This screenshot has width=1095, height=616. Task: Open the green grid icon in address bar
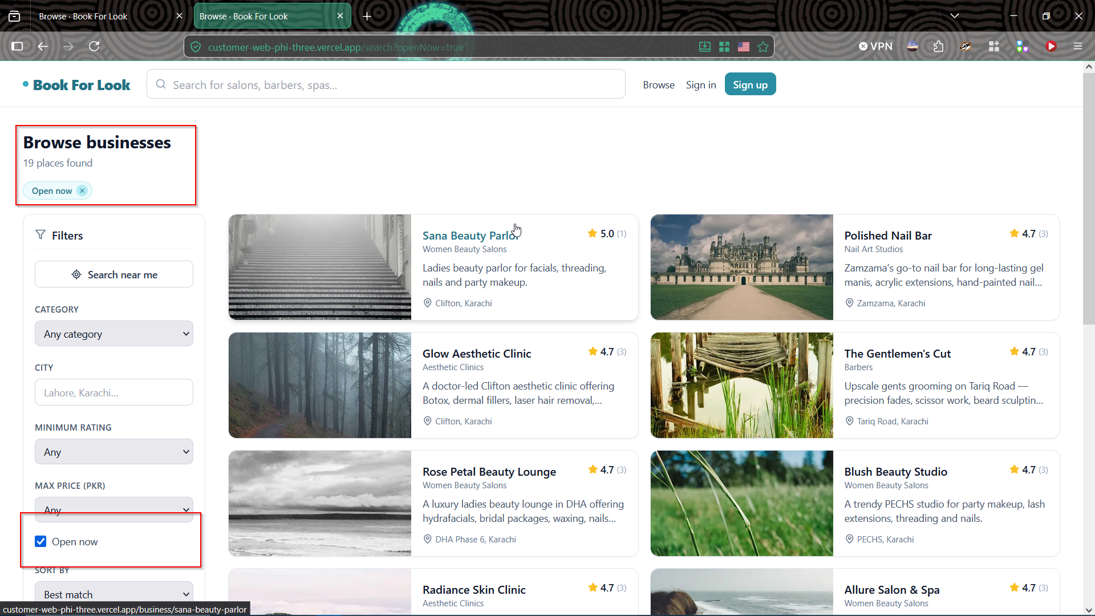click(x=724, y=47)
